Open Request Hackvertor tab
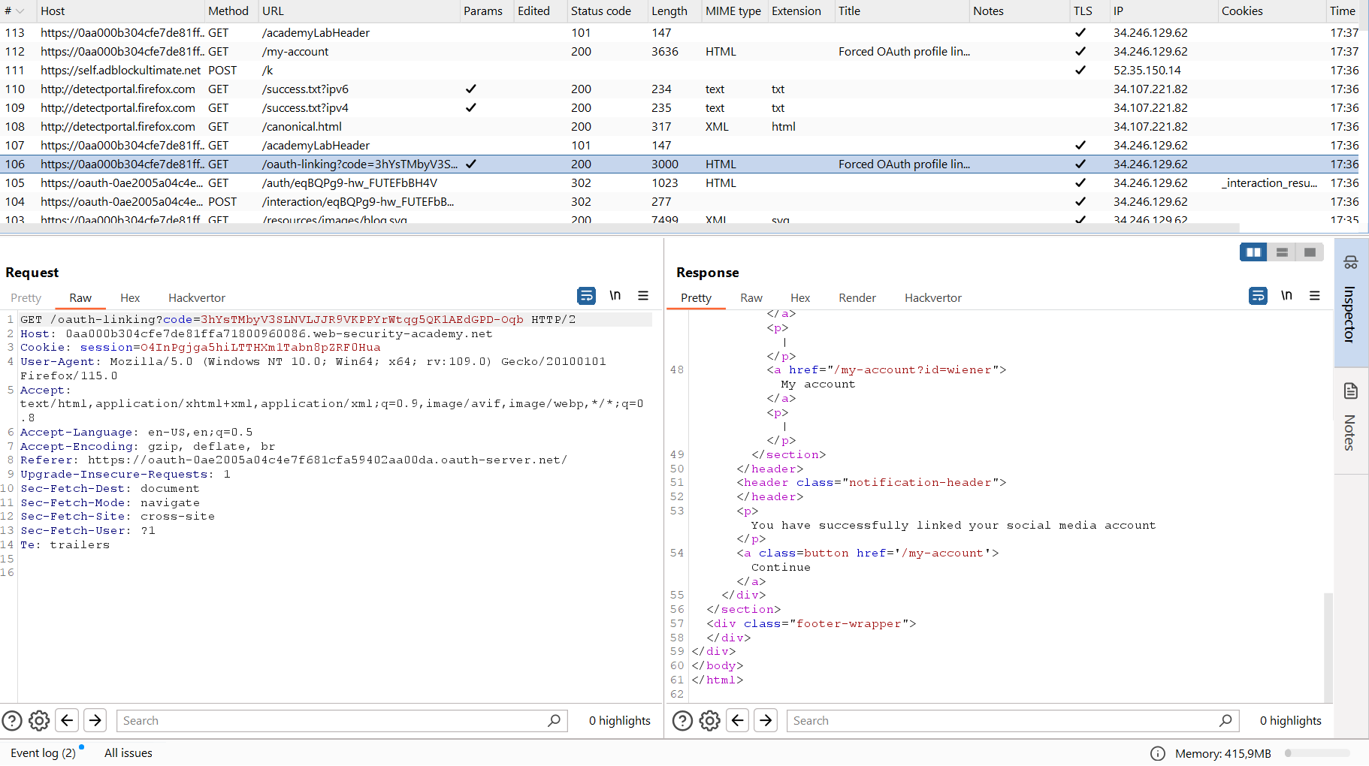 (197, 298)
